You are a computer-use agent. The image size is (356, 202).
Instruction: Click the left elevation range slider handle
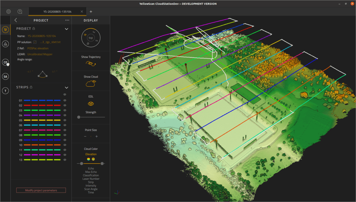coord(81,164)
